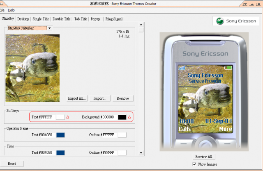
Task: Open the Help menu
Action: pyautogui.click(x=11, y=10)
